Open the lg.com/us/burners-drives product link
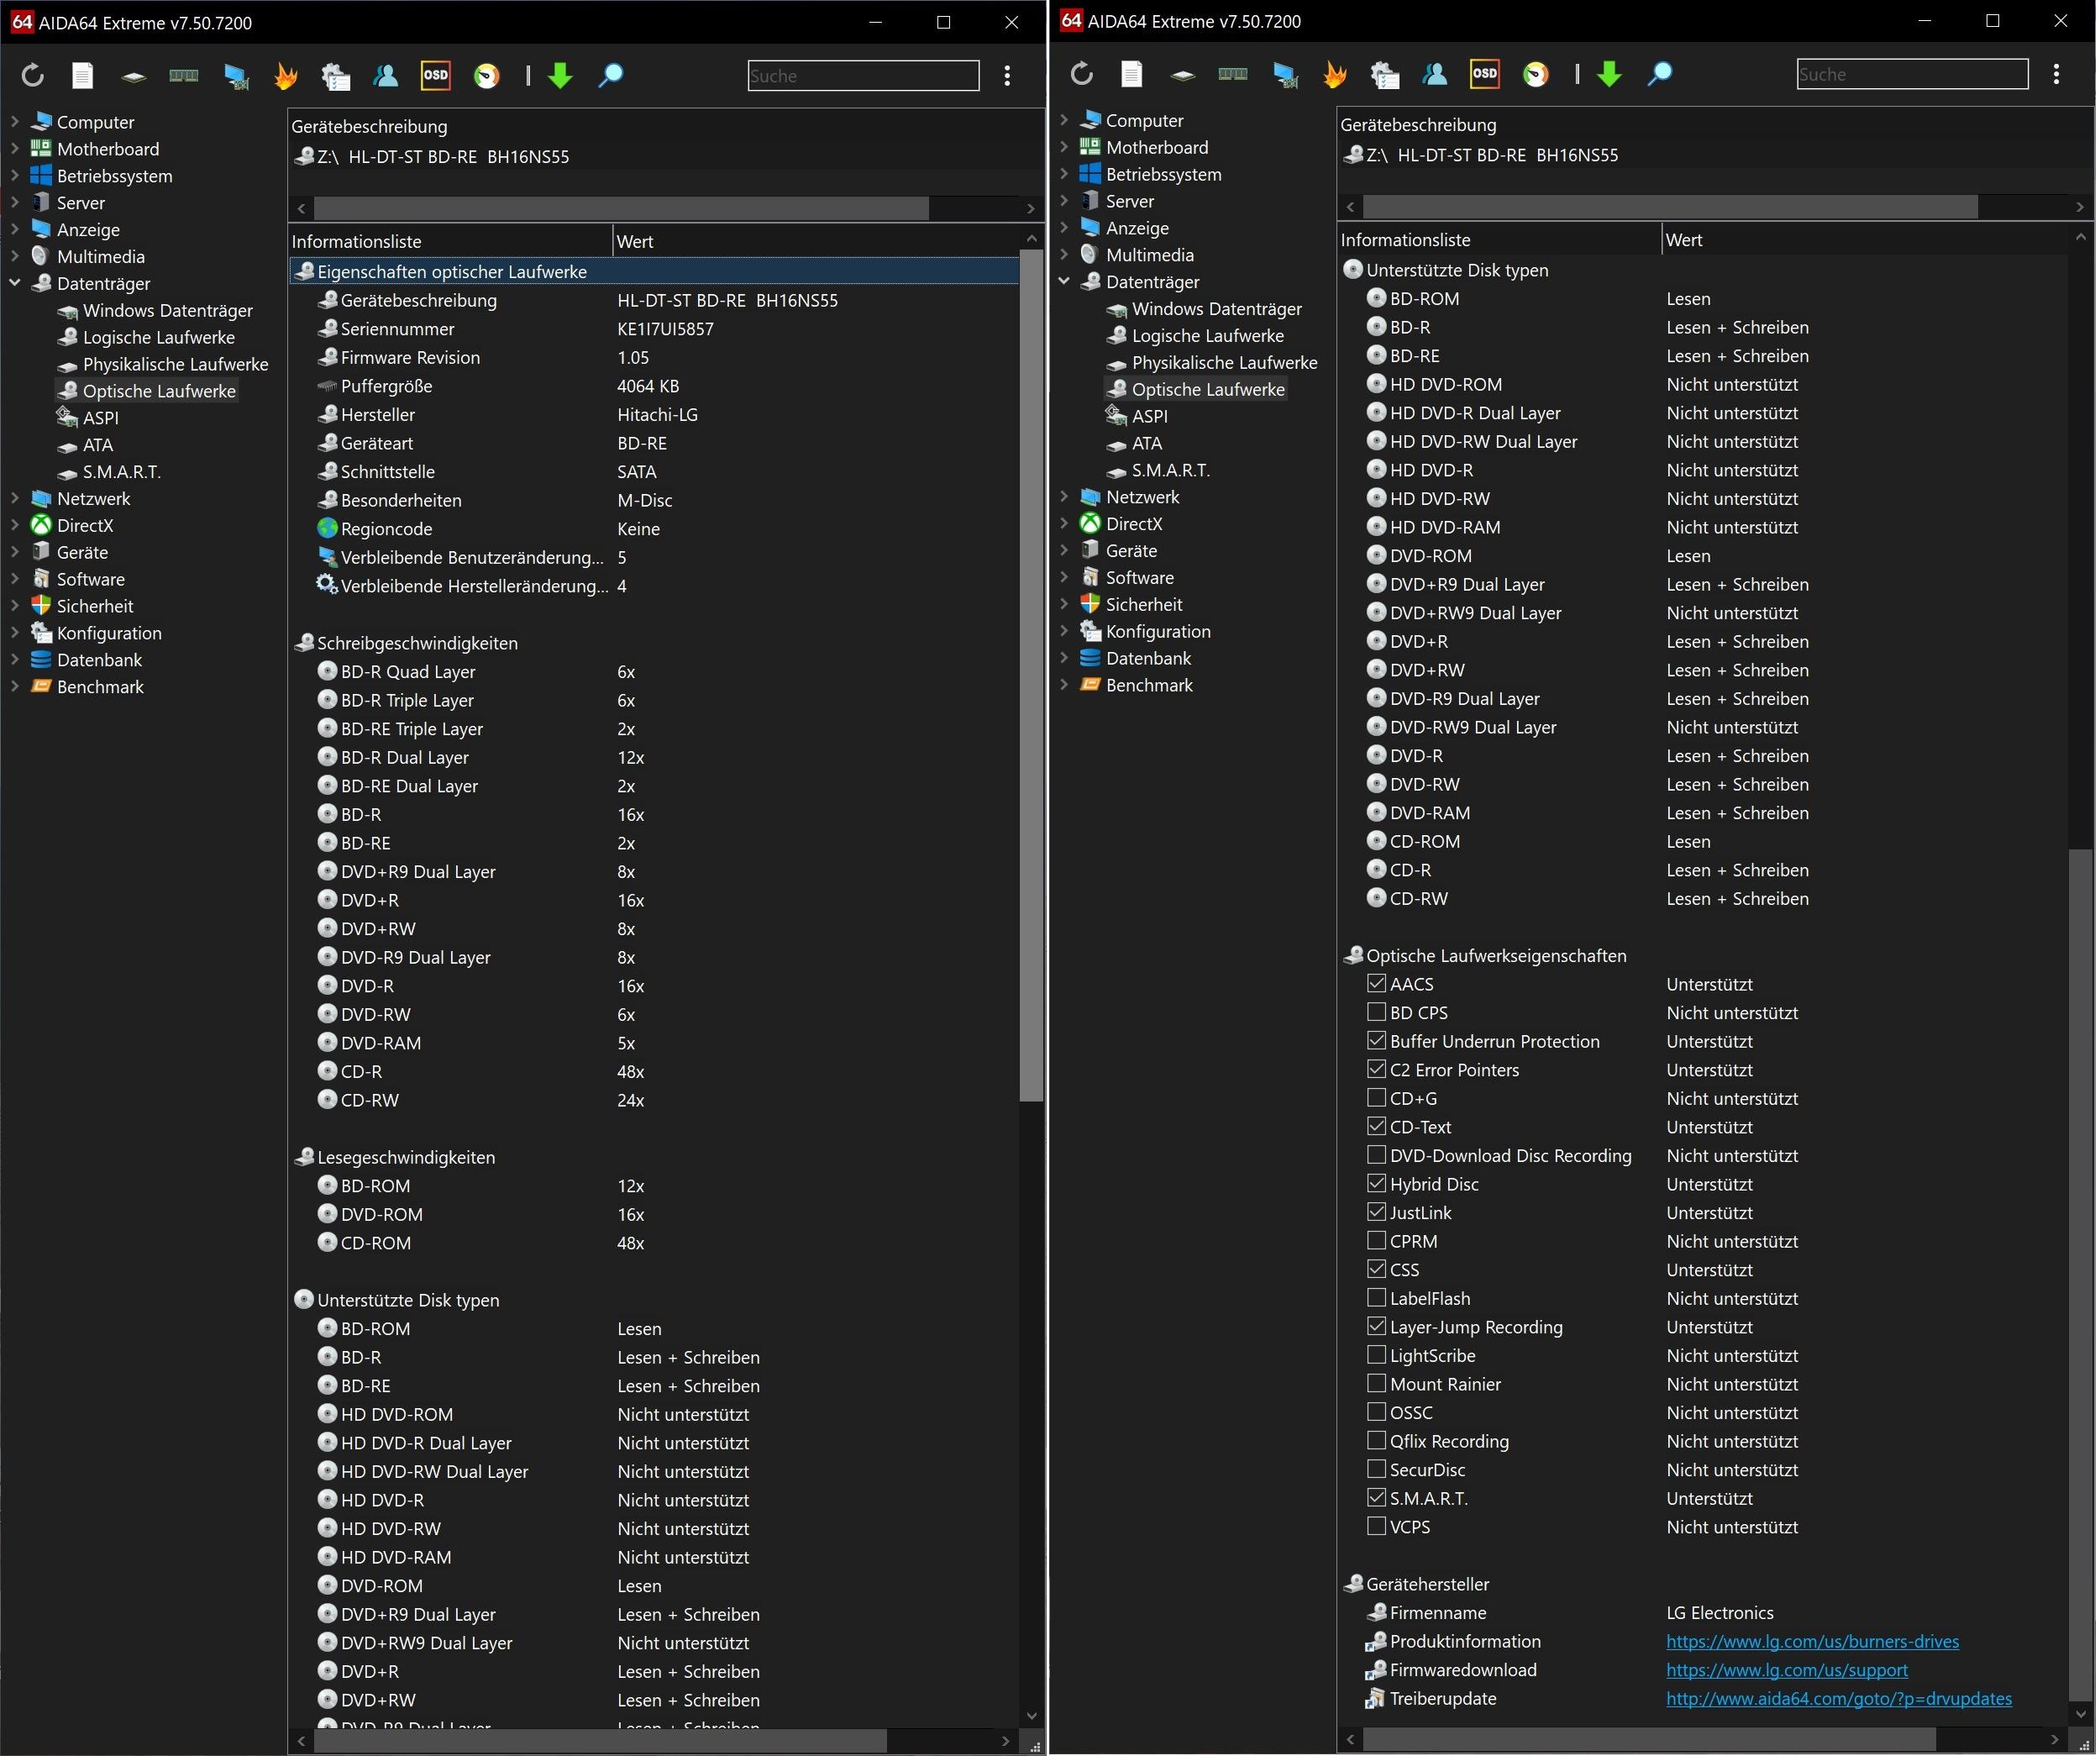 click(1814, 1643)
